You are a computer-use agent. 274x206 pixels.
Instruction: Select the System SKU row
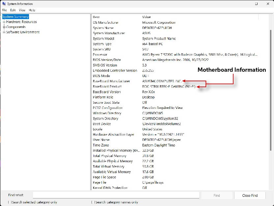point(175,49)
